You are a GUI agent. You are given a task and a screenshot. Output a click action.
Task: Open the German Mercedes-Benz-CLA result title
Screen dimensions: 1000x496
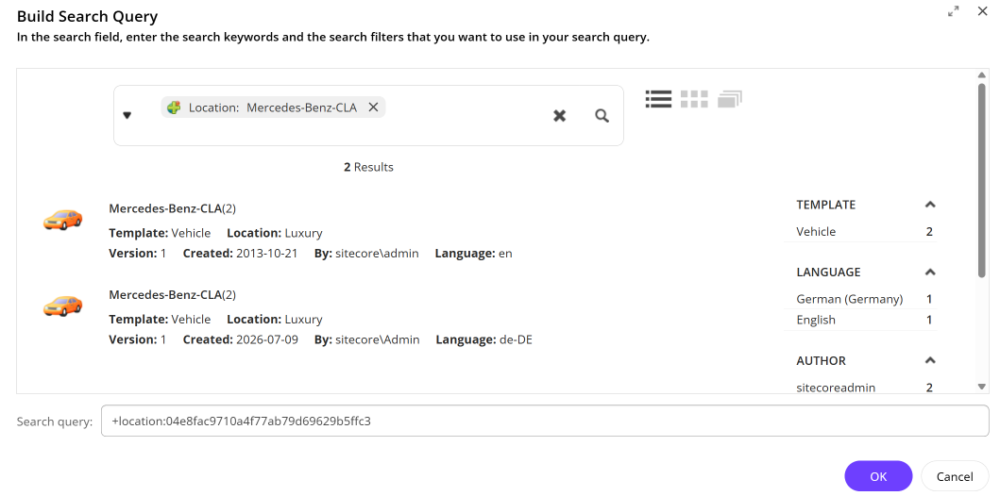(x=172, y=295)
